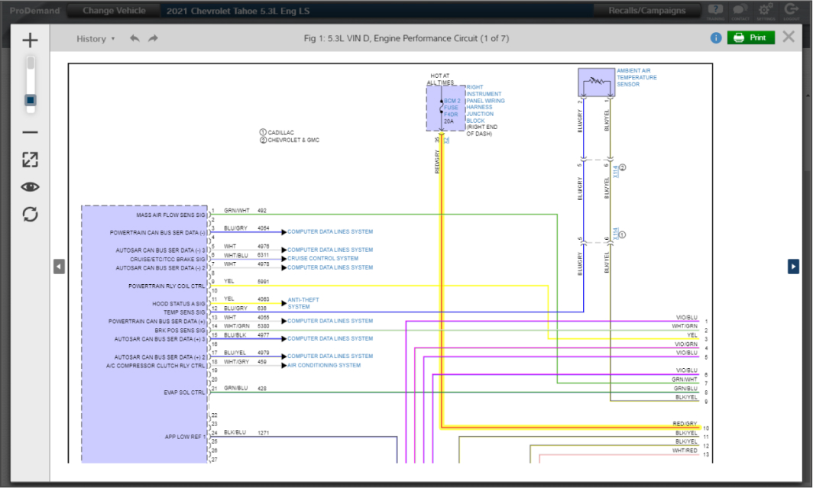Image resolution: width=813 pixels, height=488 pixels.
Task: Open the Recalls/Campaigns tab
Action: [x=646, y=11]
